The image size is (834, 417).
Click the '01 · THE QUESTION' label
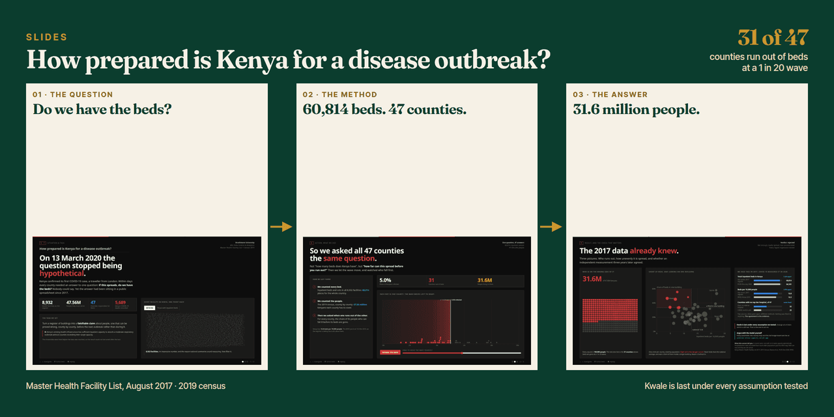73,94
